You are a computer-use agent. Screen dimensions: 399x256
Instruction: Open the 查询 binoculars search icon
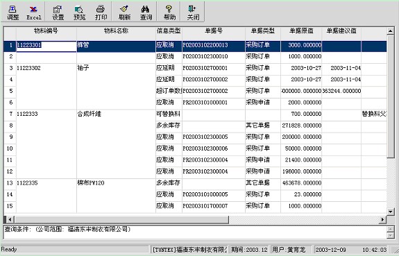coord(146,12)
